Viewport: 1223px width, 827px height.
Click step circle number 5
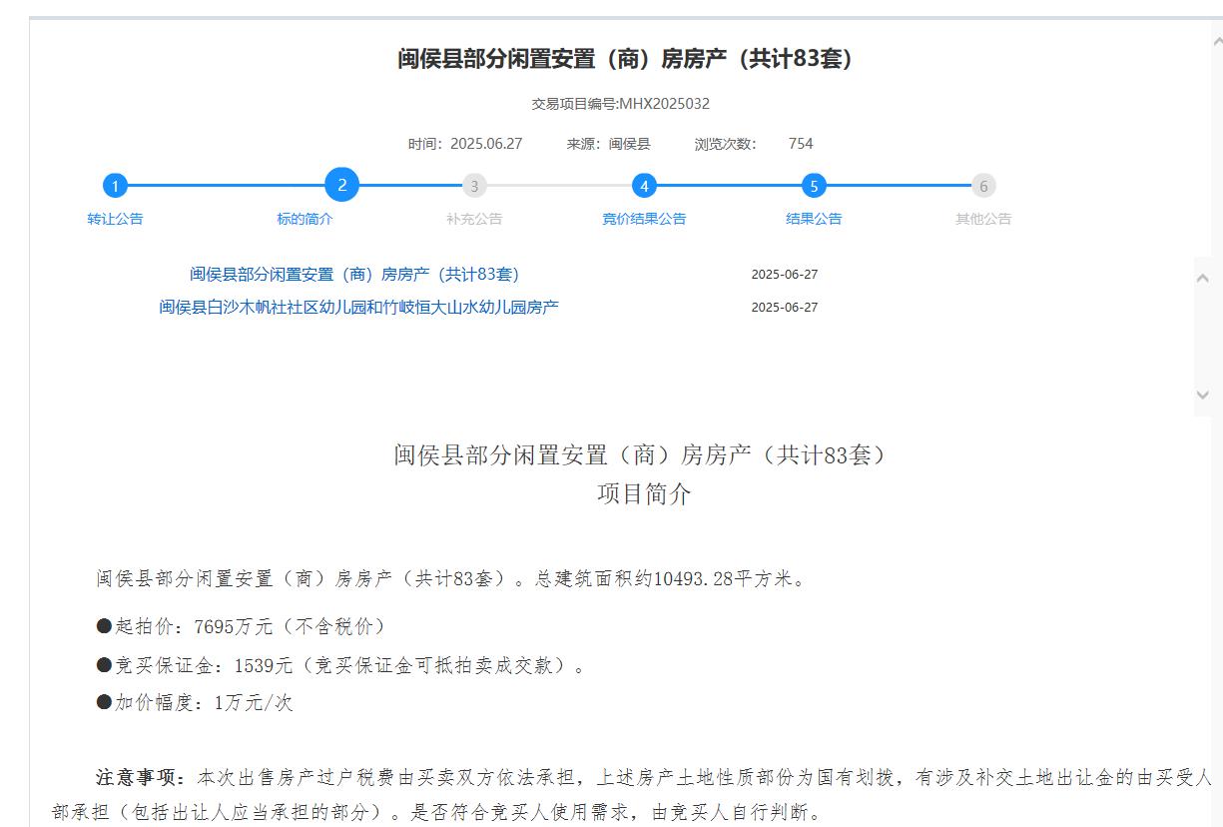tap(814, 186)
